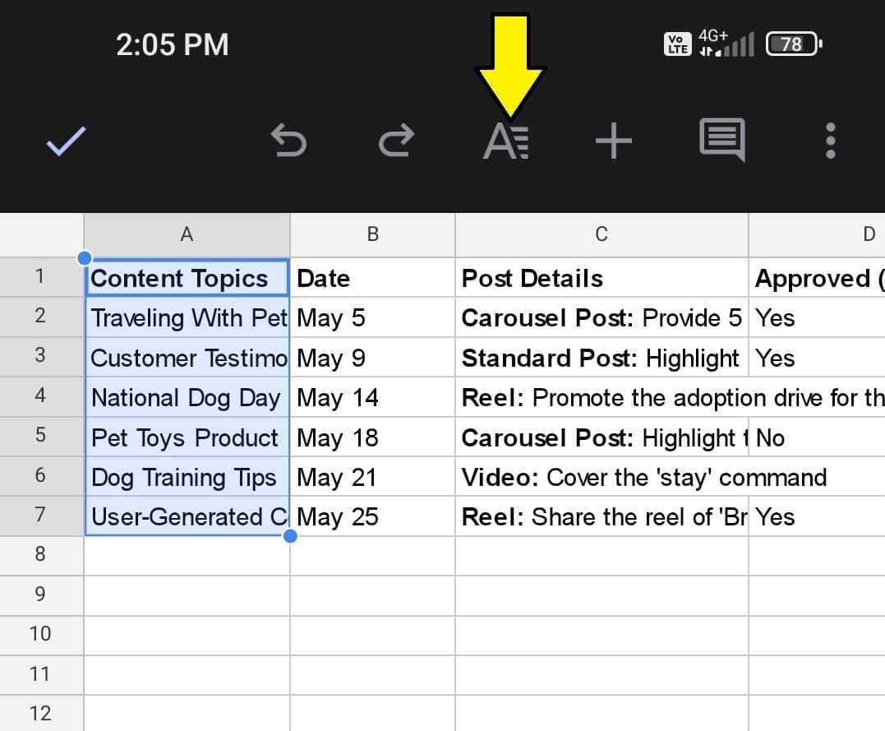Open the comments icon

pos(721,140)
